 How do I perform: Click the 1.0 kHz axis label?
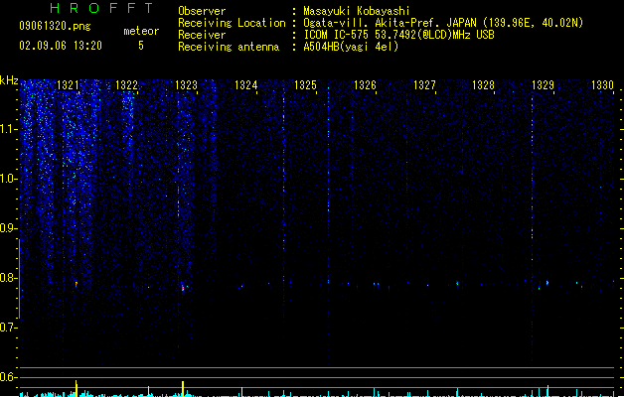click(9, 179)
